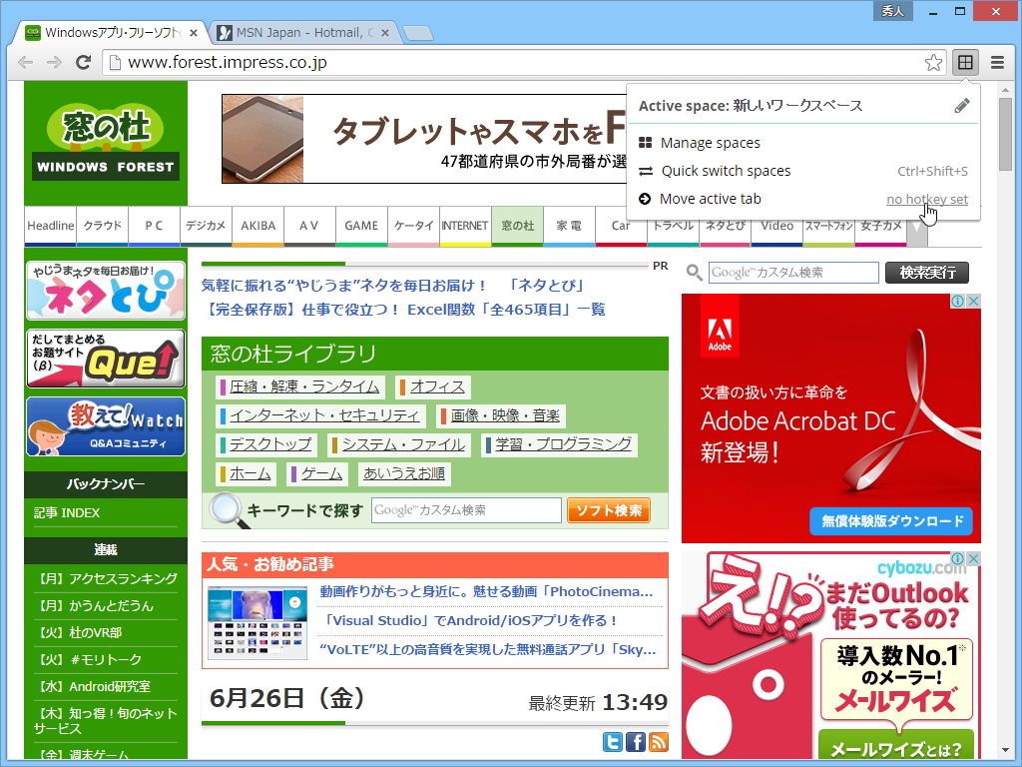Bookmark this page with the star icon

coord(933,61)
